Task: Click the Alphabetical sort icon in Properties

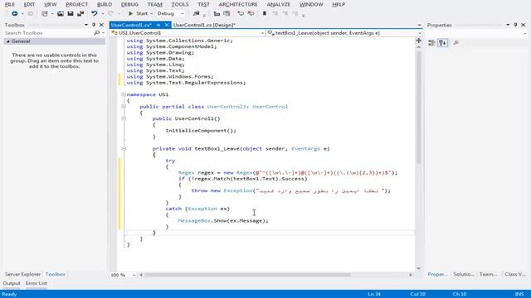Action: pos(442,42)
